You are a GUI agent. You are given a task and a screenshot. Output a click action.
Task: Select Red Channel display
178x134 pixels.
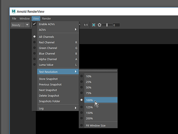55,42
